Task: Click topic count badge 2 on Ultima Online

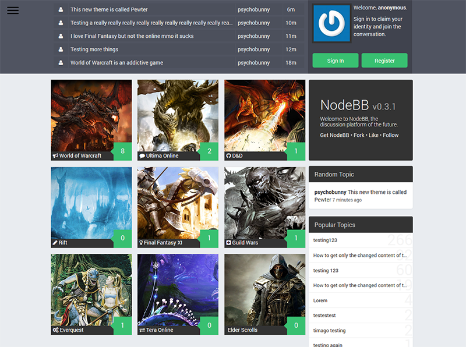Action: [209, 151]
